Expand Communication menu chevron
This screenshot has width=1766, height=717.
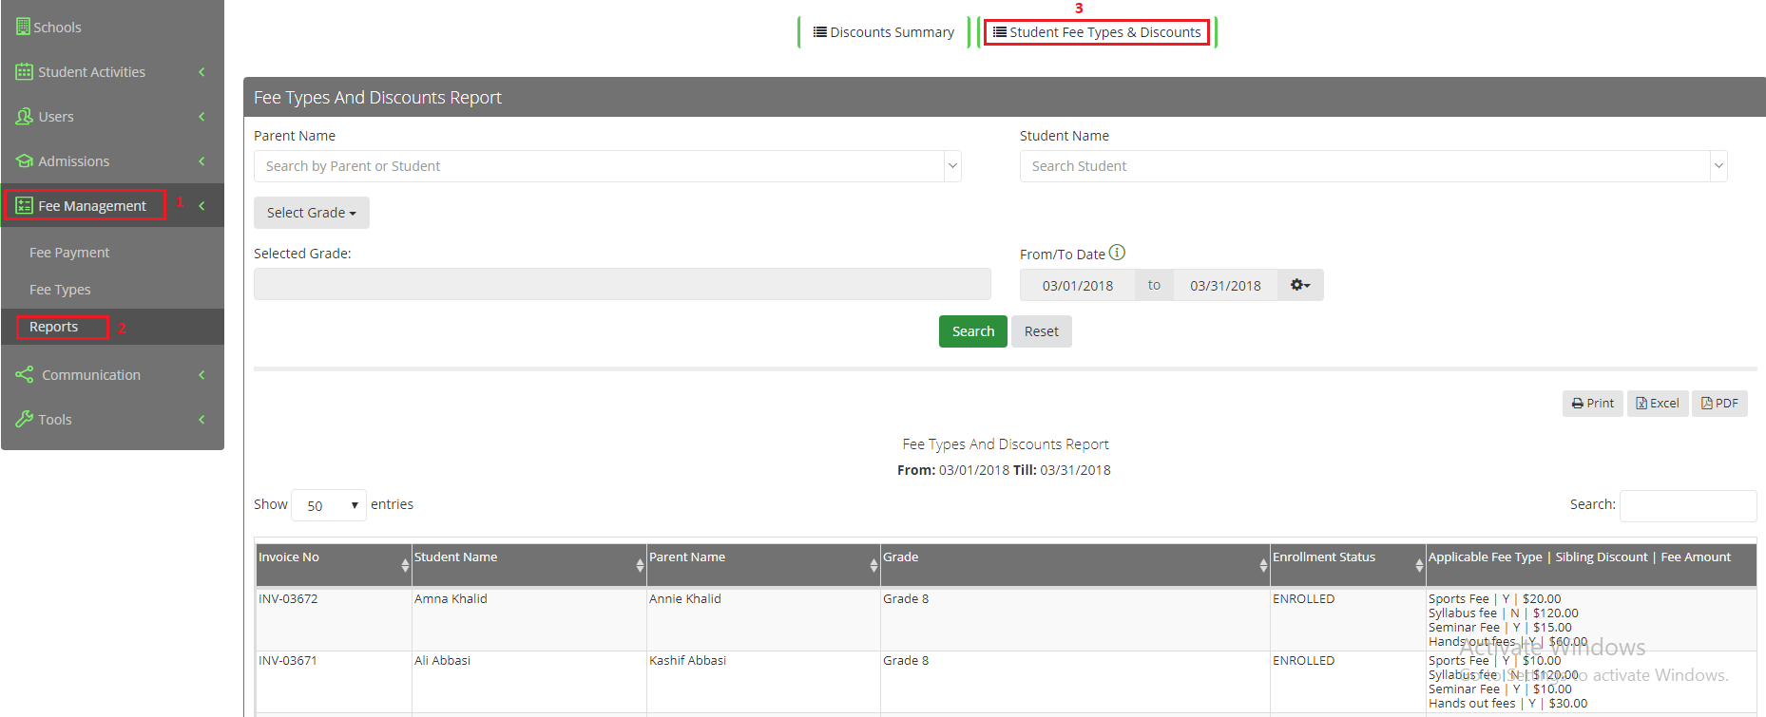202,374
